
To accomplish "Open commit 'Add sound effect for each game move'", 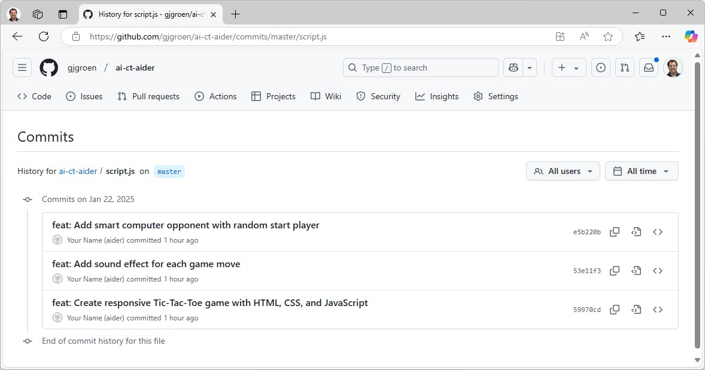I will [x=146, y=264].
